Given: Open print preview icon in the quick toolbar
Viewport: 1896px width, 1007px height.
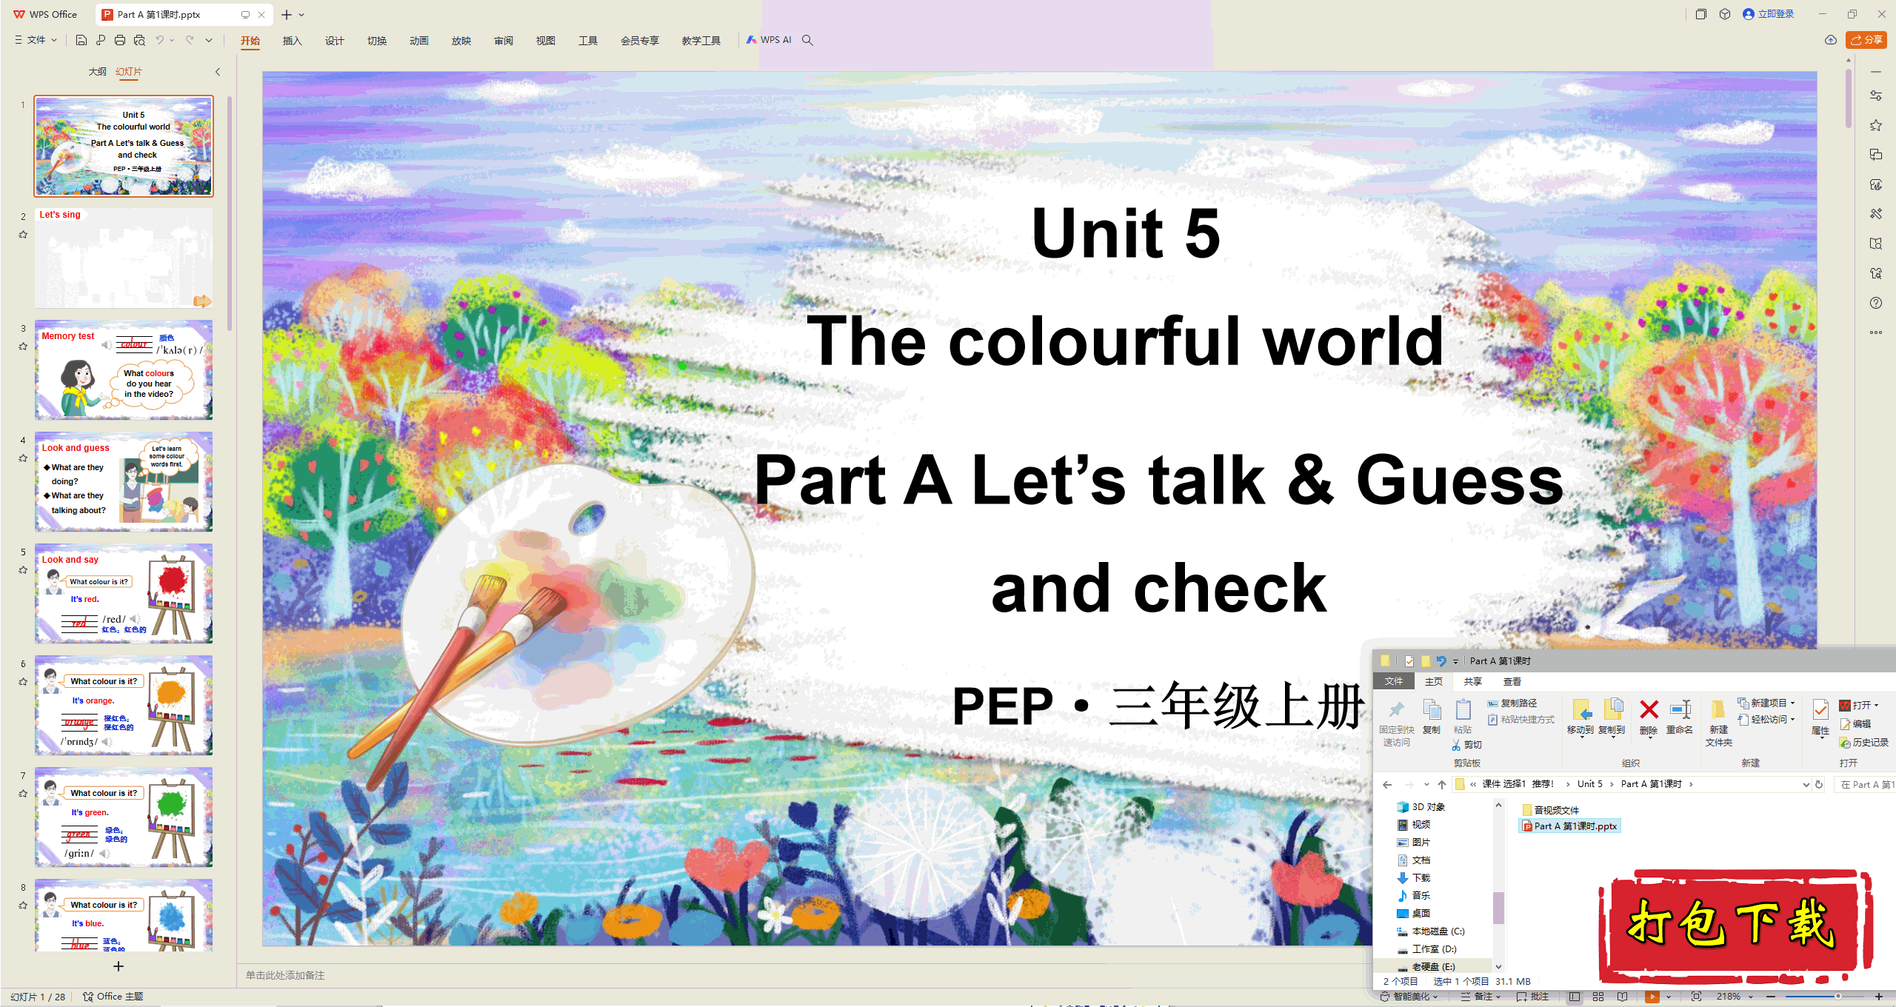Looking at the screenshot, I should coord(139,40).
